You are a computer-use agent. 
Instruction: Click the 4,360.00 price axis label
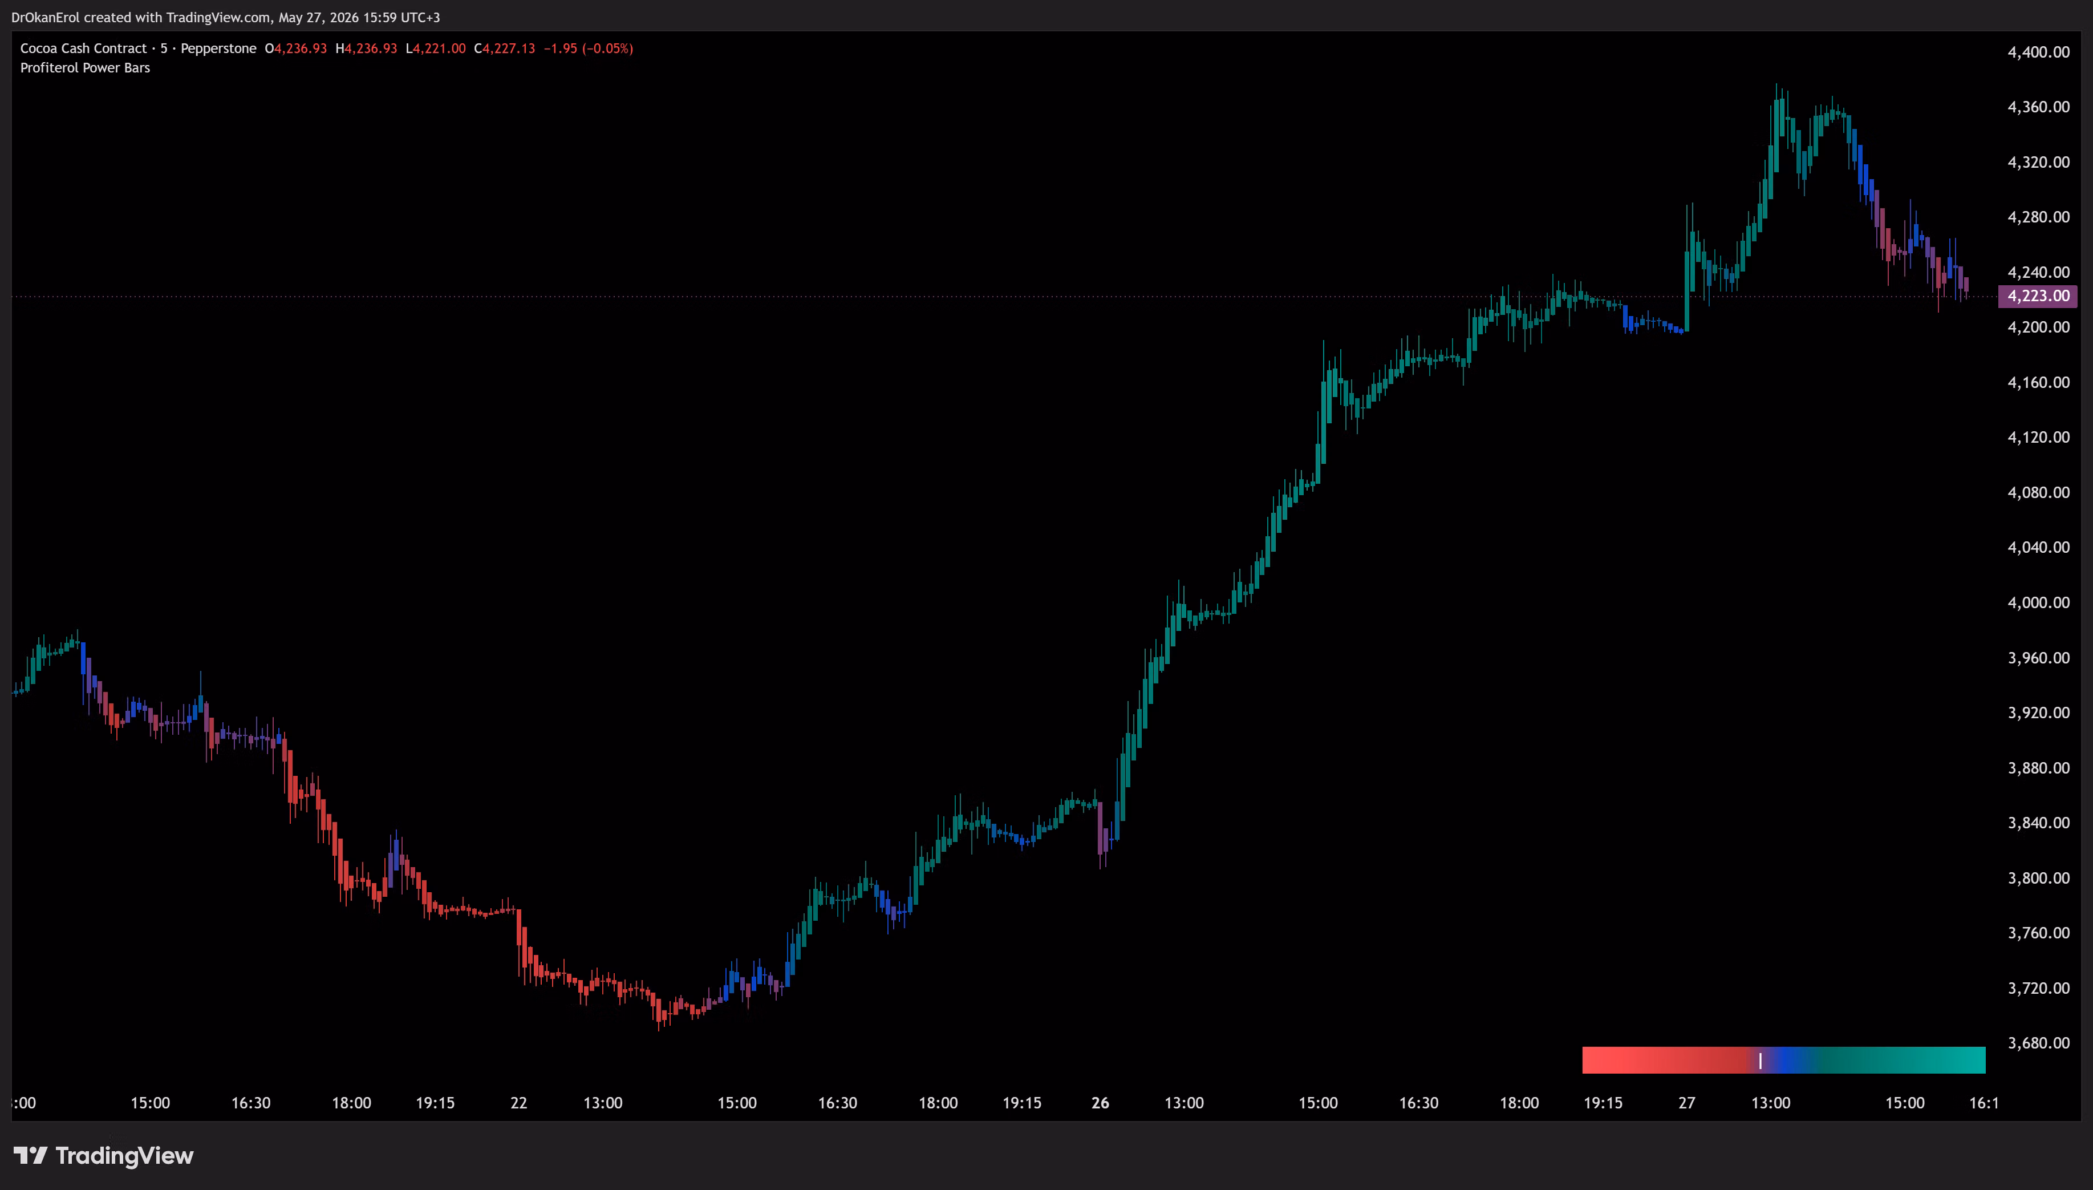pos(2038,107)
